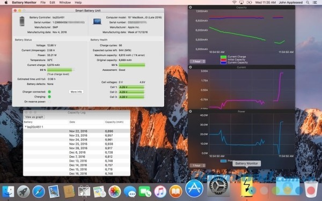Click the Wed 11:35 AM clock
This screenshot has height=201, width=322.
click(265, 3)
